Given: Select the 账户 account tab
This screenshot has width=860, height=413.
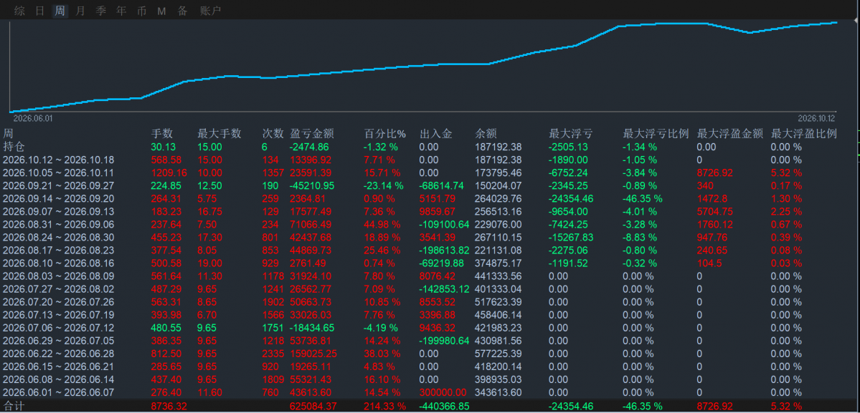Looking at the screenshot, I should pos(211,11).
